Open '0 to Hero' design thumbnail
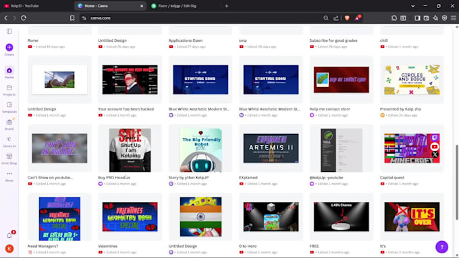Viewport: 459px width, 258px height. pos(271,217)
